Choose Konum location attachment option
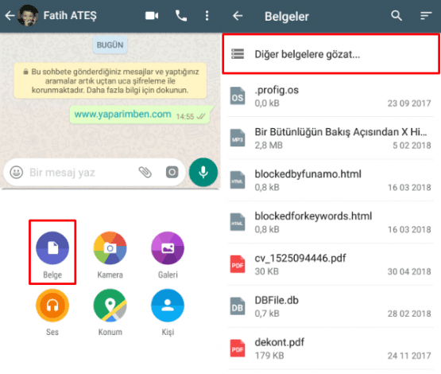Viewport: 441px width, 374px height. point(110,312)
